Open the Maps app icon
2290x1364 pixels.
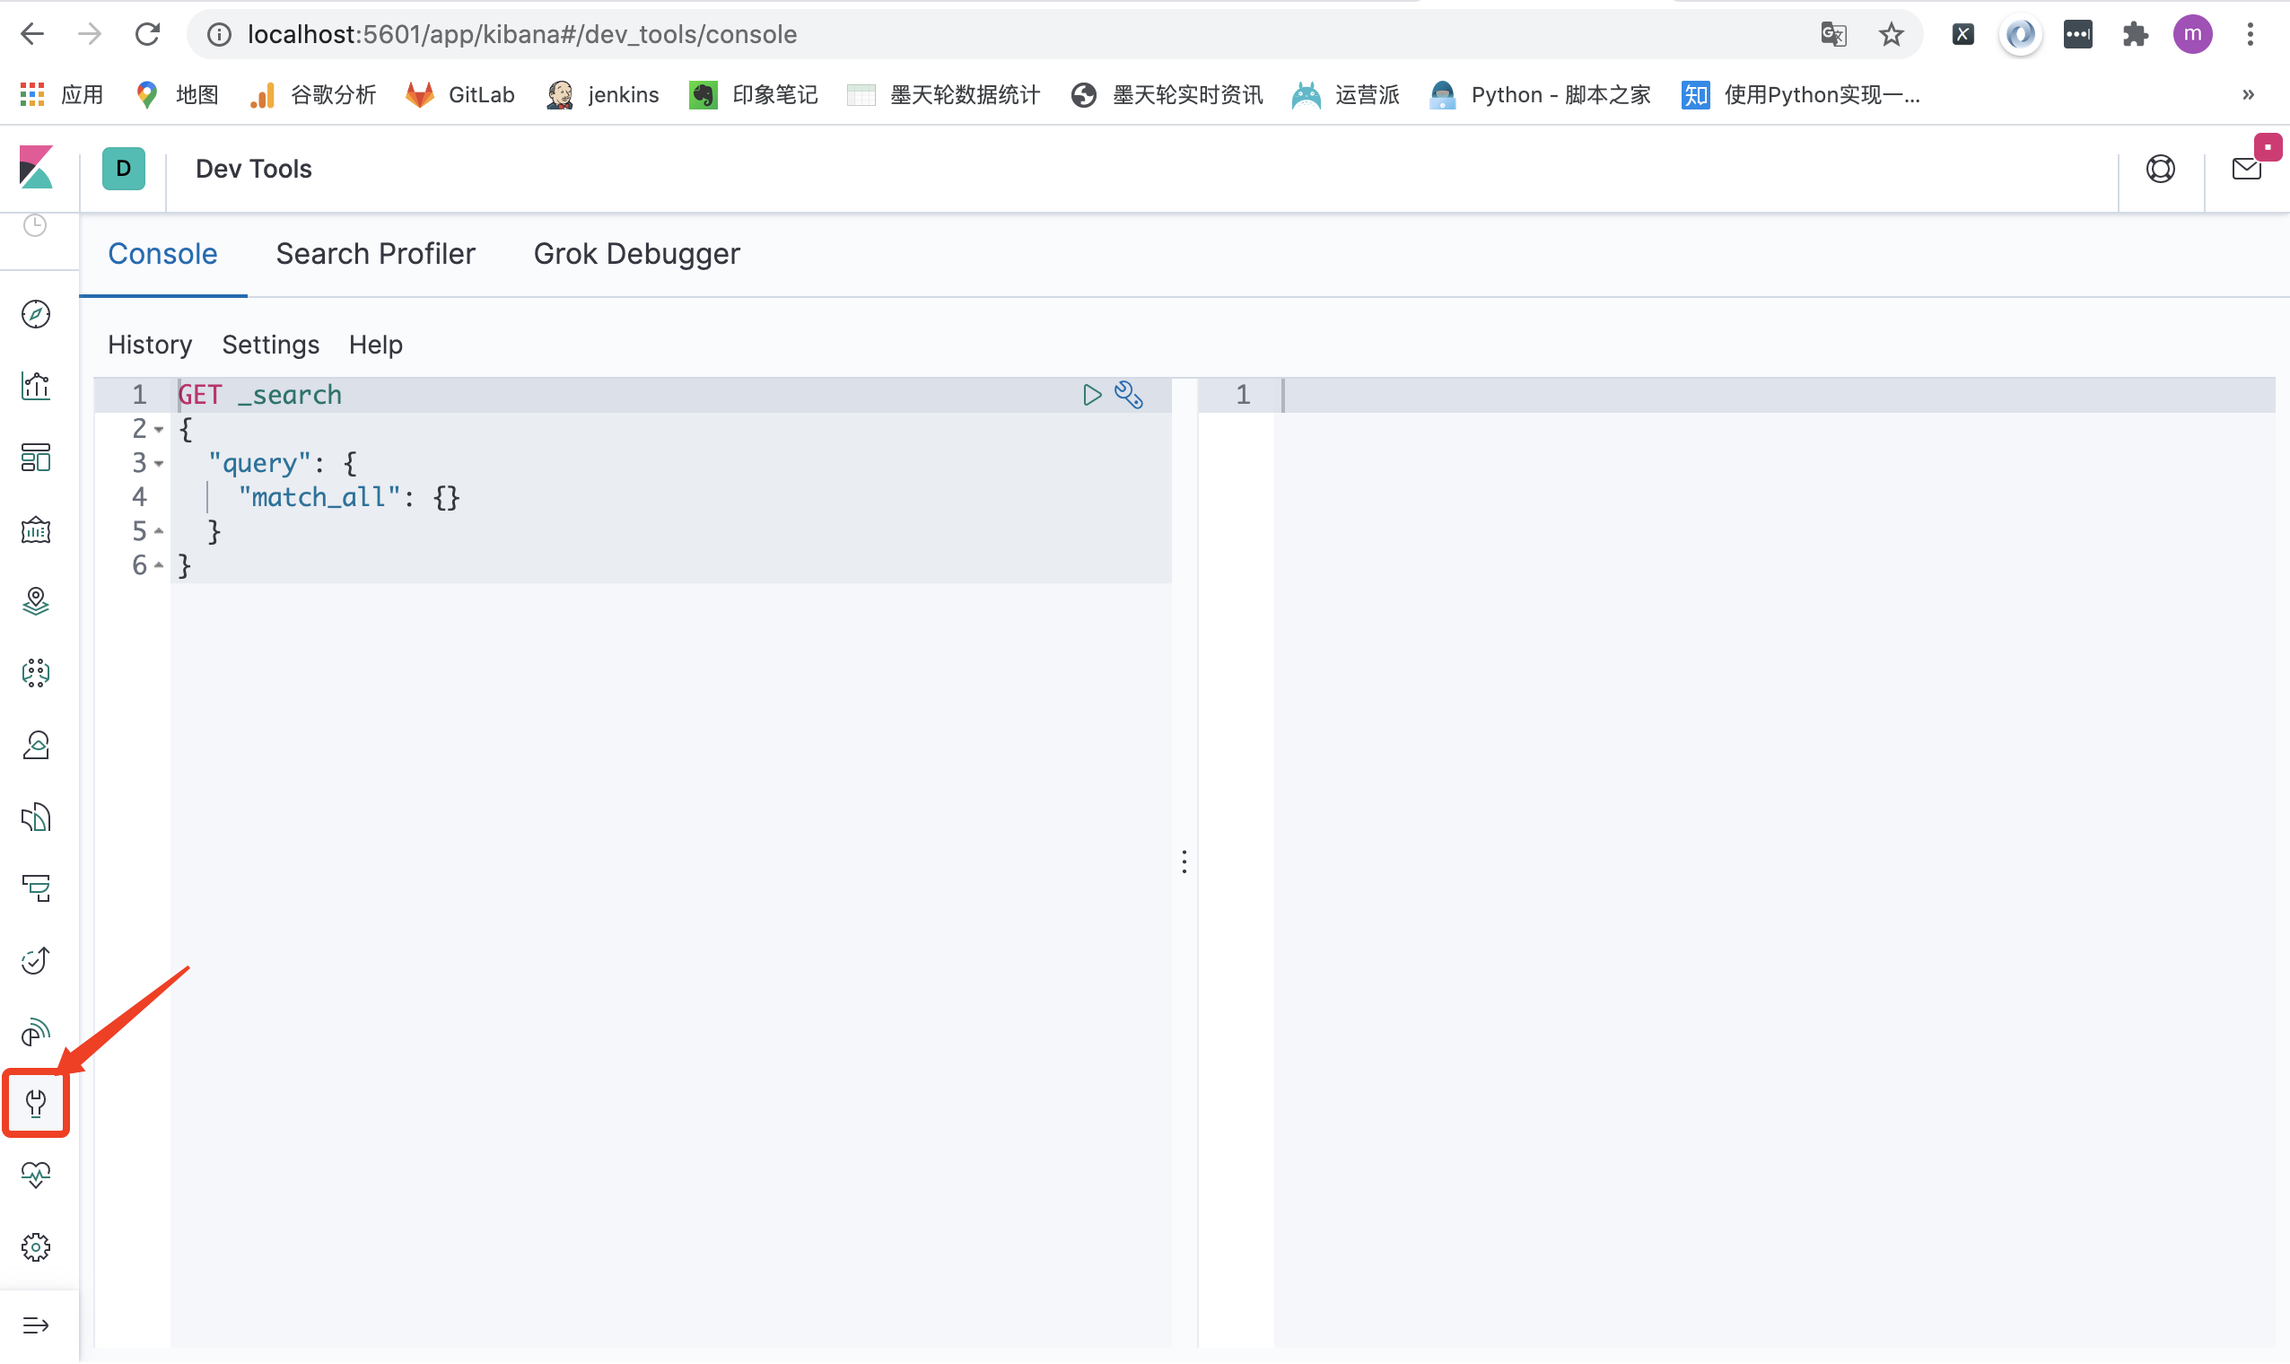click(35, 601)
